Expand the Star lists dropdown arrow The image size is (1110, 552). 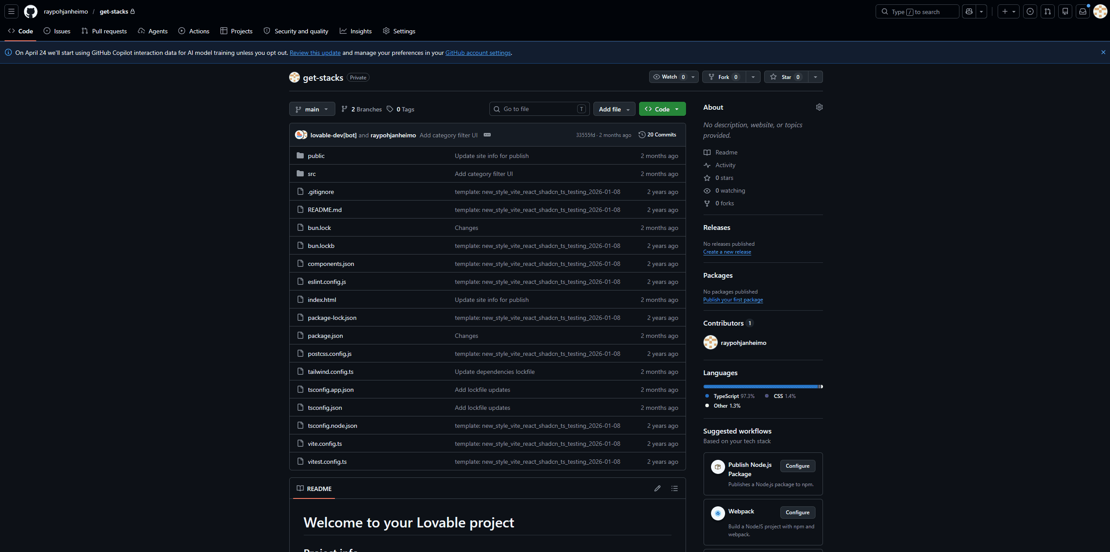pos(815,77)
